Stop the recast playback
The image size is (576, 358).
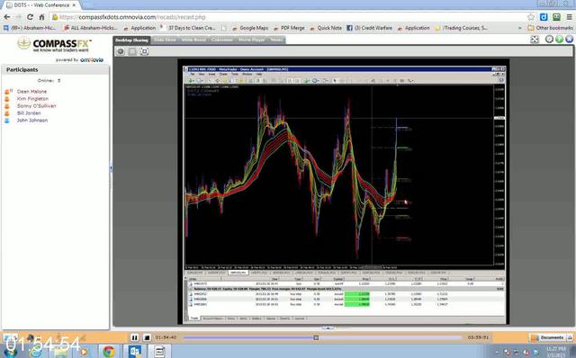pos(147,337)
